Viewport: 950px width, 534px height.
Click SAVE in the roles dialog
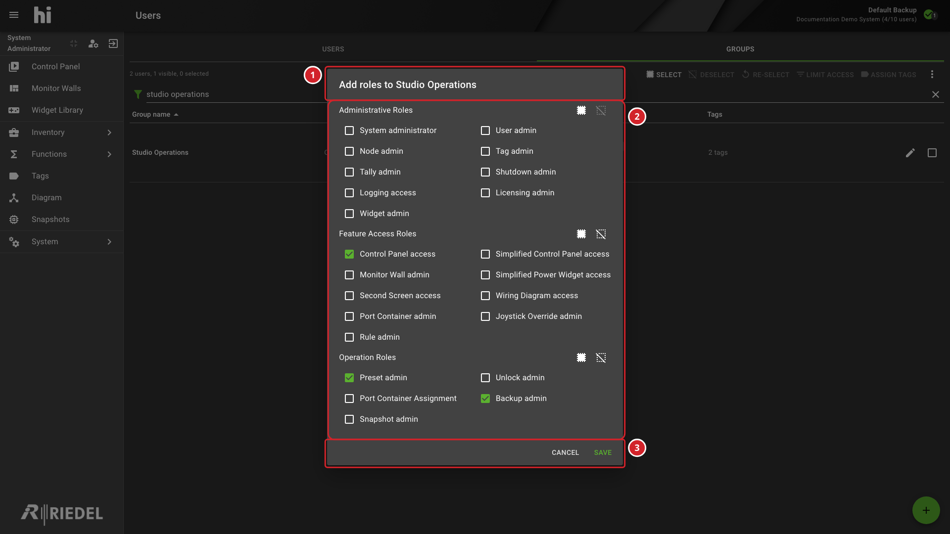603,452
